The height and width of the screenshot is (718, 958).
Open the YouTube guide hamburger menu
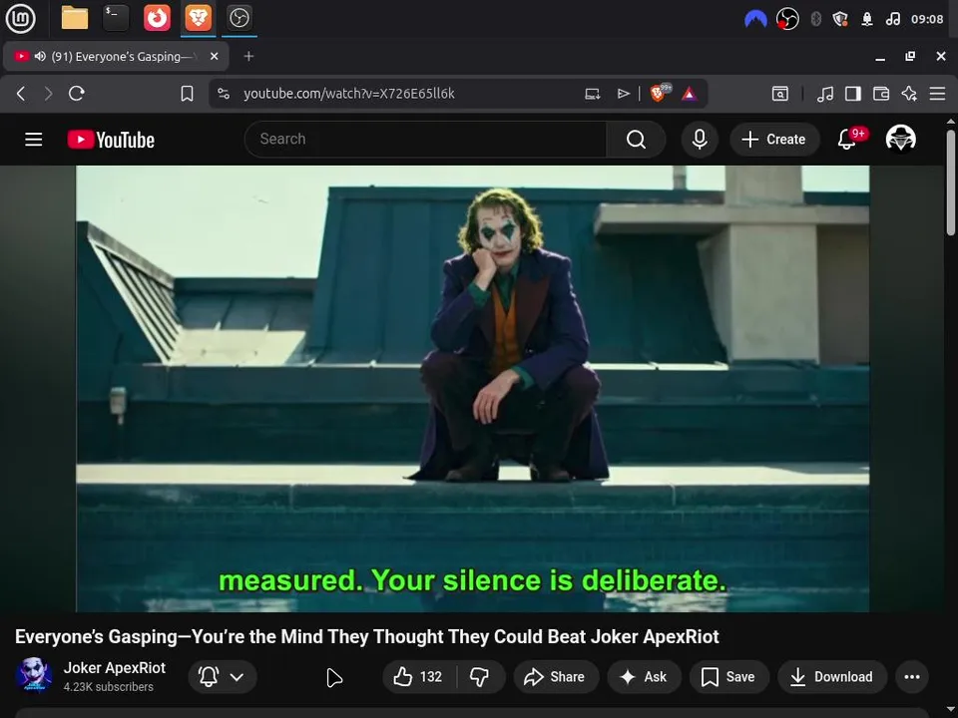coord(34,140)
